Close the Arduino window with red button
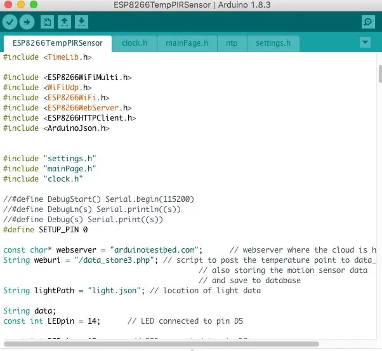The width and height of the screenshot is (382, 351). tap(8, 4)
